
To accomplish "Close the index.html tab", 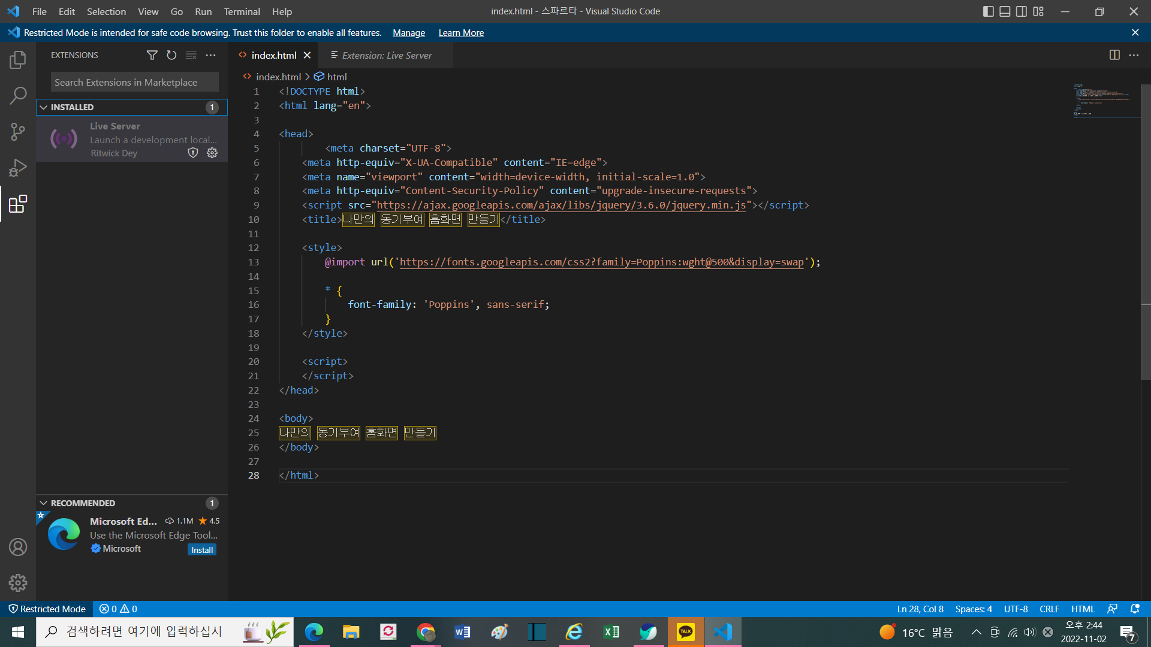I will 307,55.
